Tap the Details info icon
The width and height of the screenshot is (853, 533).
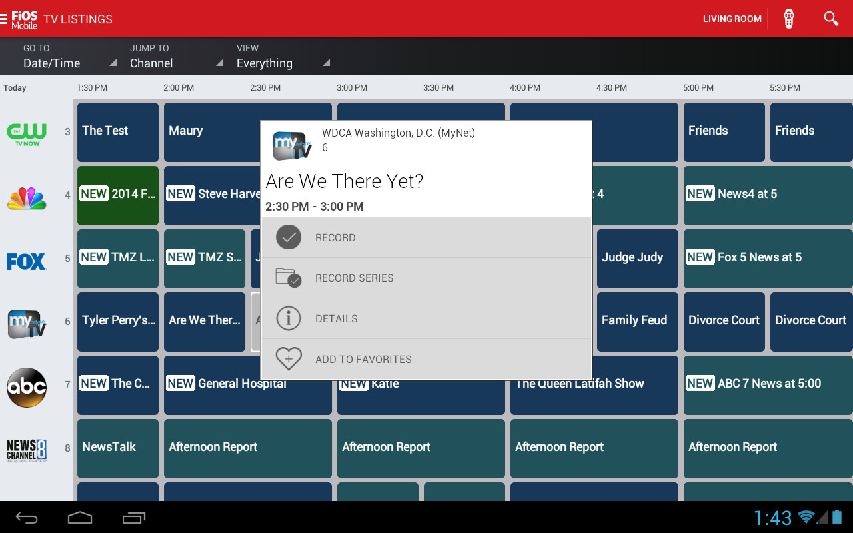tap(289, 318)
